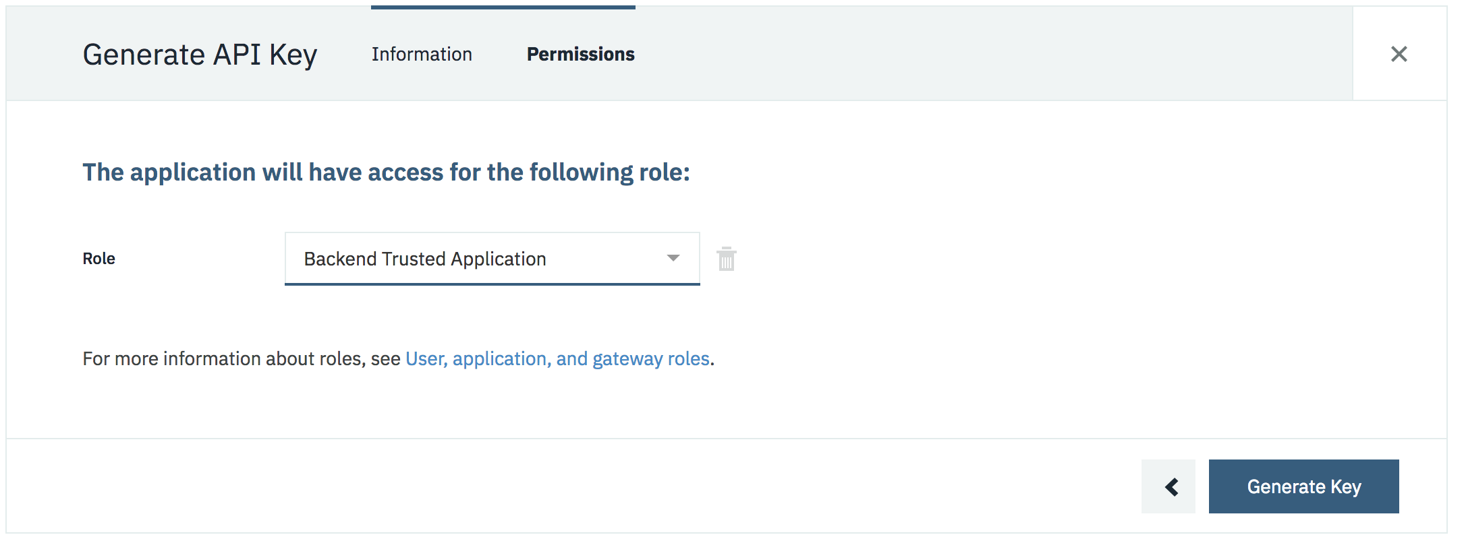The width and height of the screenshot is (1464, 539).
Task: Click the word "Generate" on the blue button
Action: point(1286,486)
